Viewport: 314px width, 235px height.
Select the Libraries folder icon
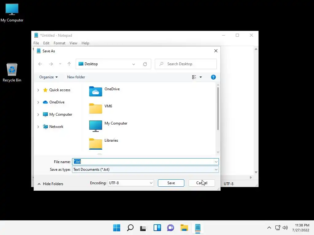click(x=96, y=144)
